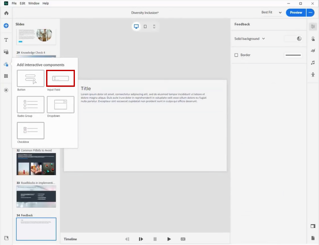
Task: Add a Dropdown component
Action: [60, 105]
